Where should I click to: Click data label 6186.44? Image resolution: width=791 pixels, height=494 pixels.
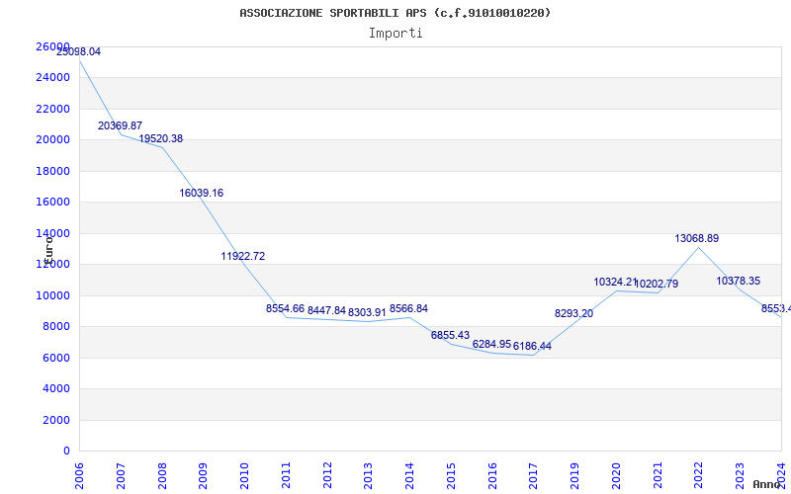[532, 346]
